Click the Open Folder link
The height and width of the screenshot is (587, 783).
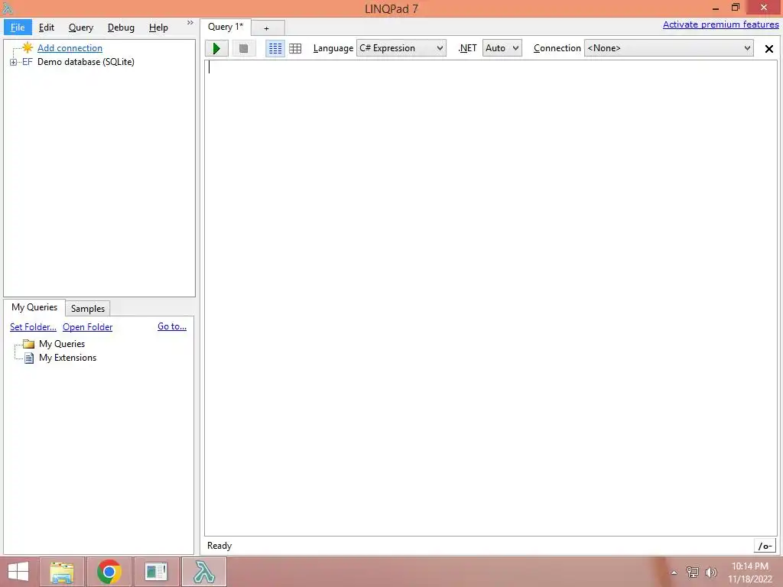click(87, 327)
